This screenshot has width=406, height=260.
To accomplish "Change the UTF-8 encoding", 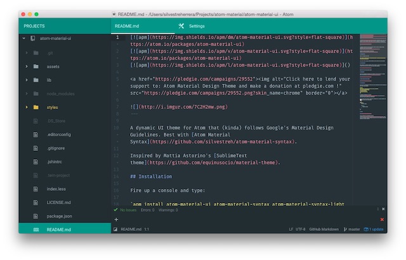I will coord(300,229).
